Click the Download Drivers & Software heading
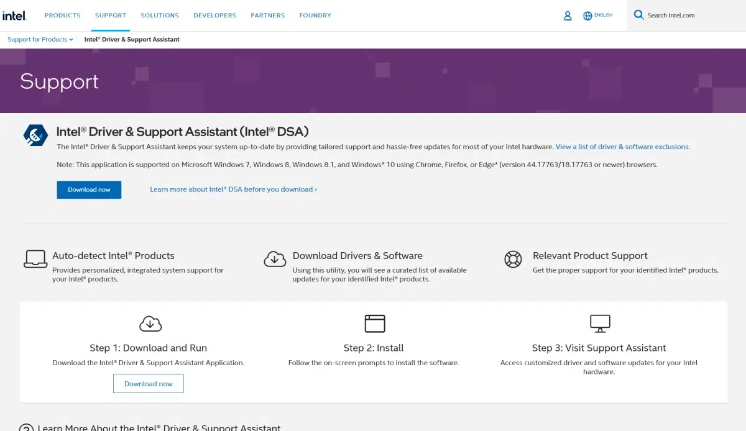 point(357,255)
